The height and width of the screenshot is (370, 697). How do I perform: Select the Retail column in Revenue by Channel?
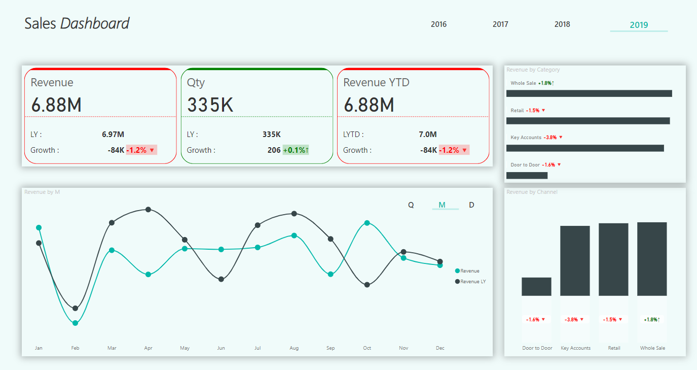(x=613, y=259)
